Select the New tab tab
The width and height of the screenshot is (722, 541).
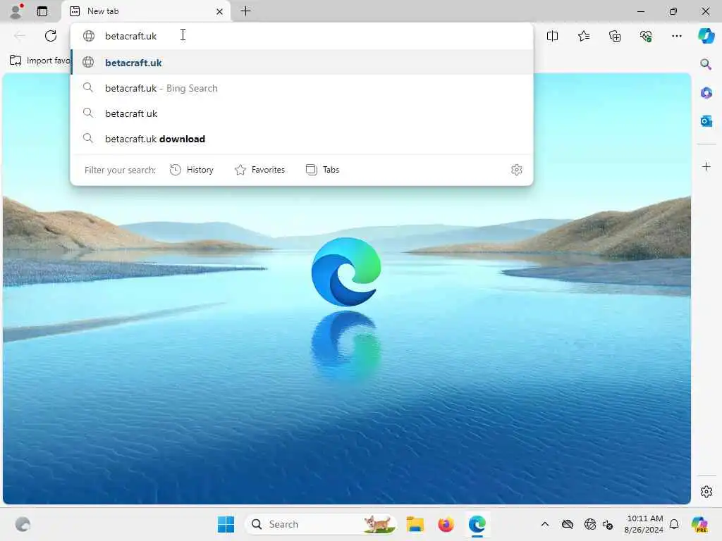(x=145, y=11)
